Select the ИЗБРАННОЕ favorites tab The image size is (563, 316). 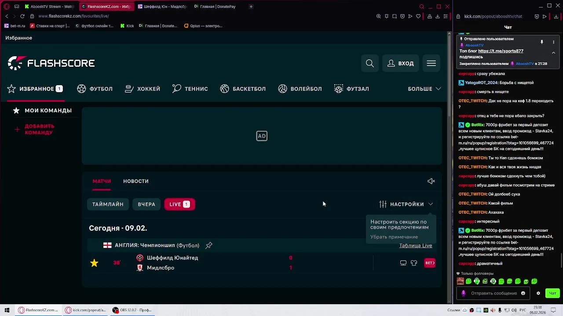click(35, 89)
